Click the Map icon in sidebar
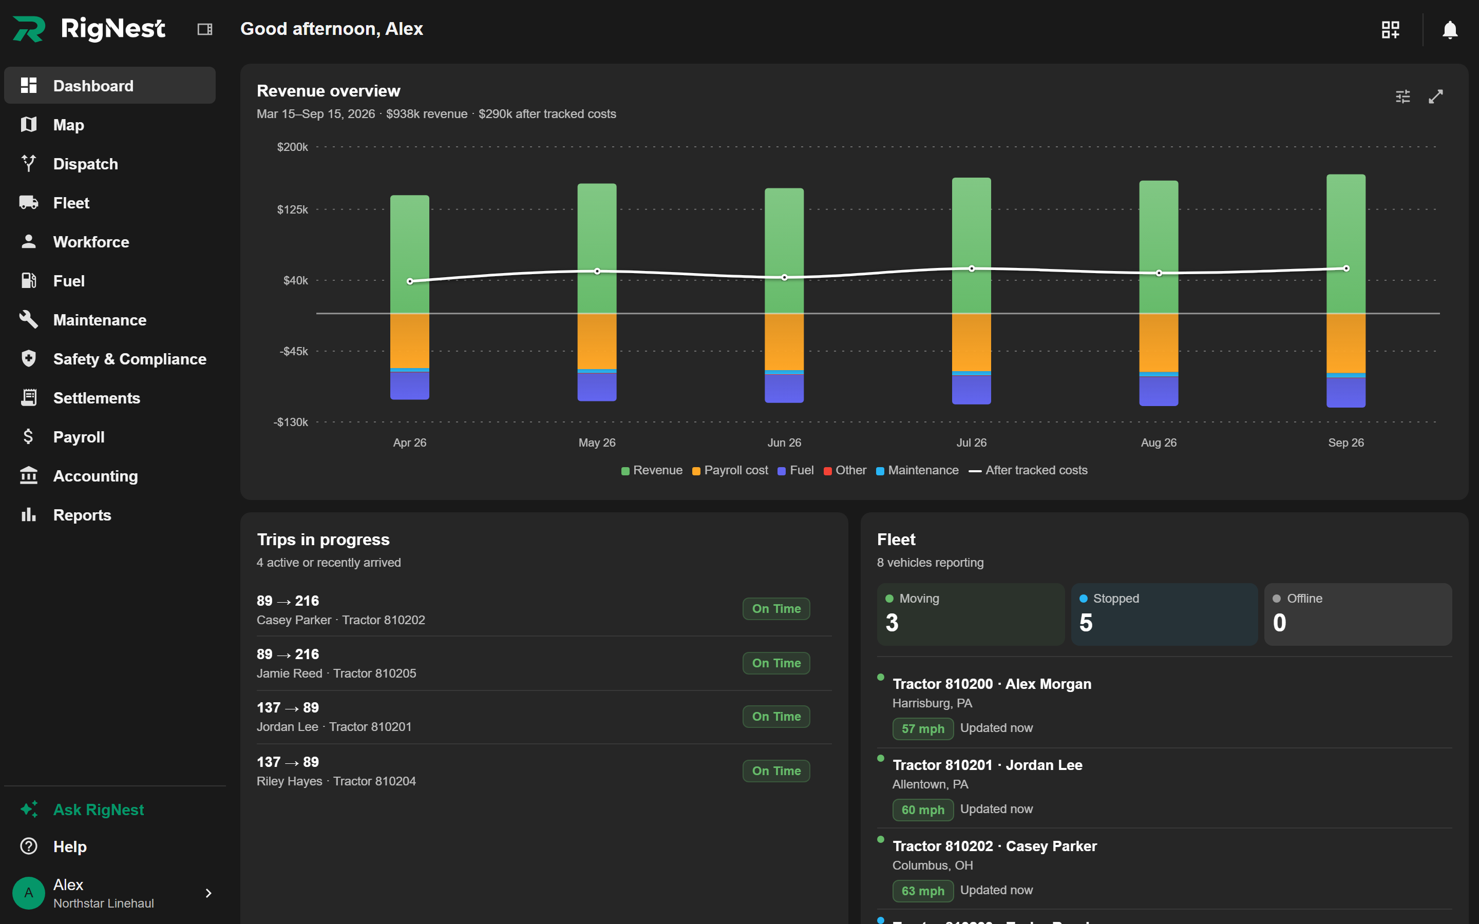 (29, 125)
